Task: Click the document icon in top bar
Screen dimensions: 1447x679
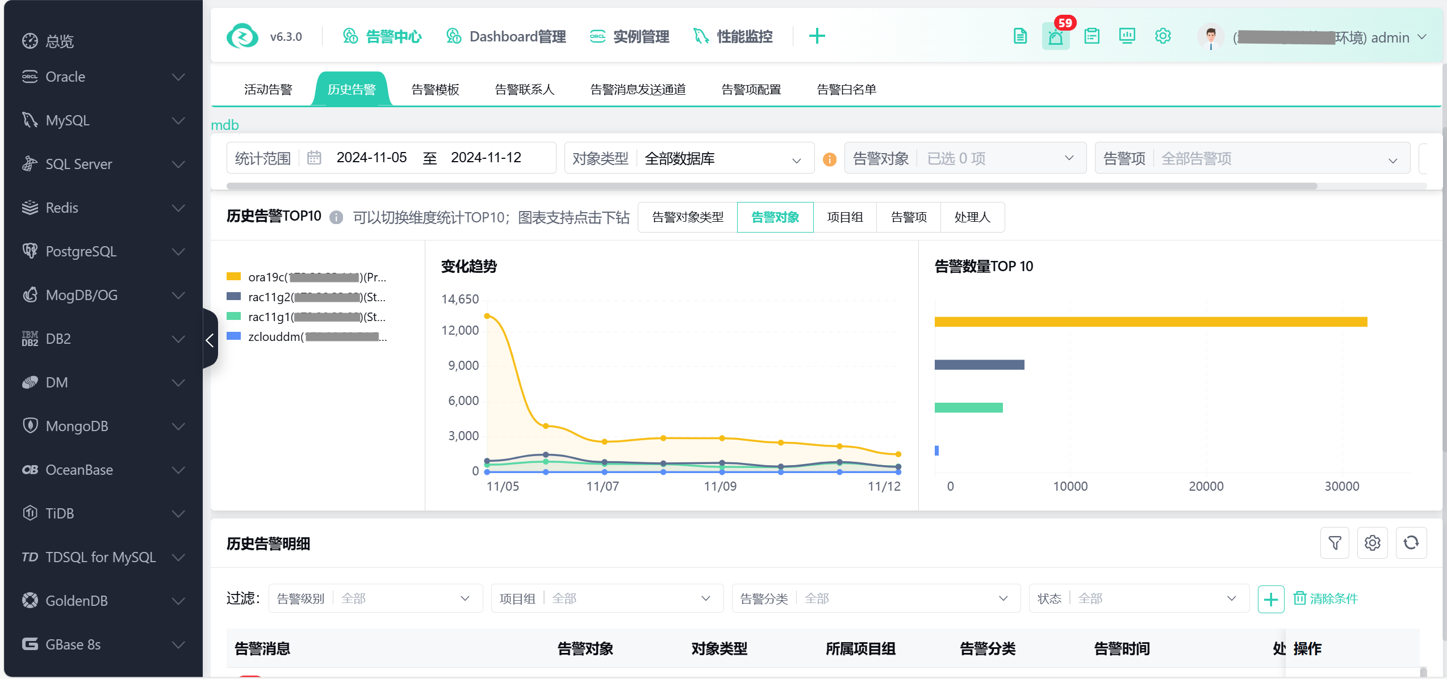Action: pyautogui.click(x=1020, y=37)
